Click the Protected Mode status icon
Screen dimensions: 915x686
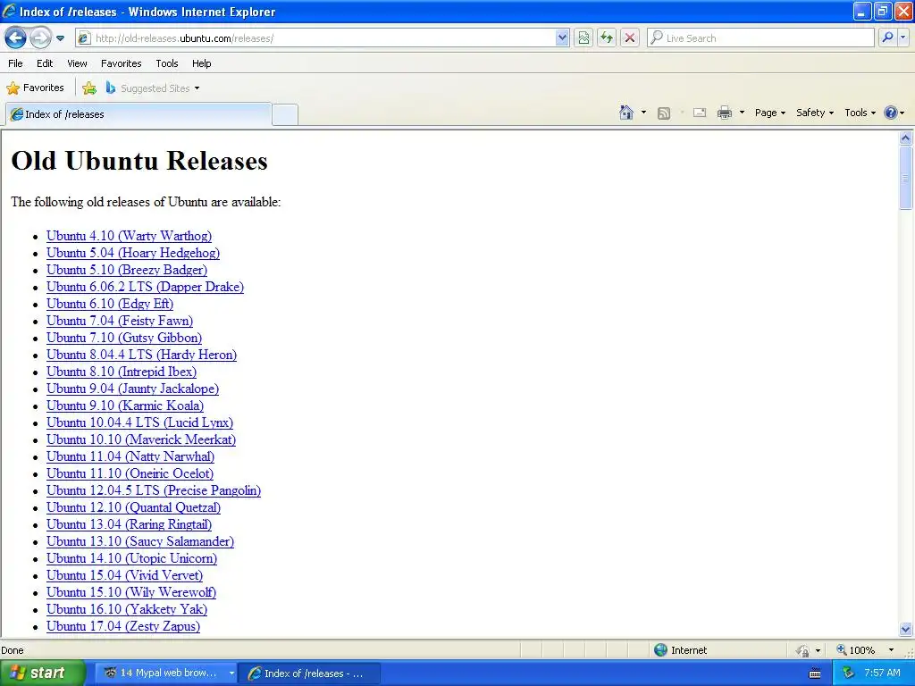(803, 650)
